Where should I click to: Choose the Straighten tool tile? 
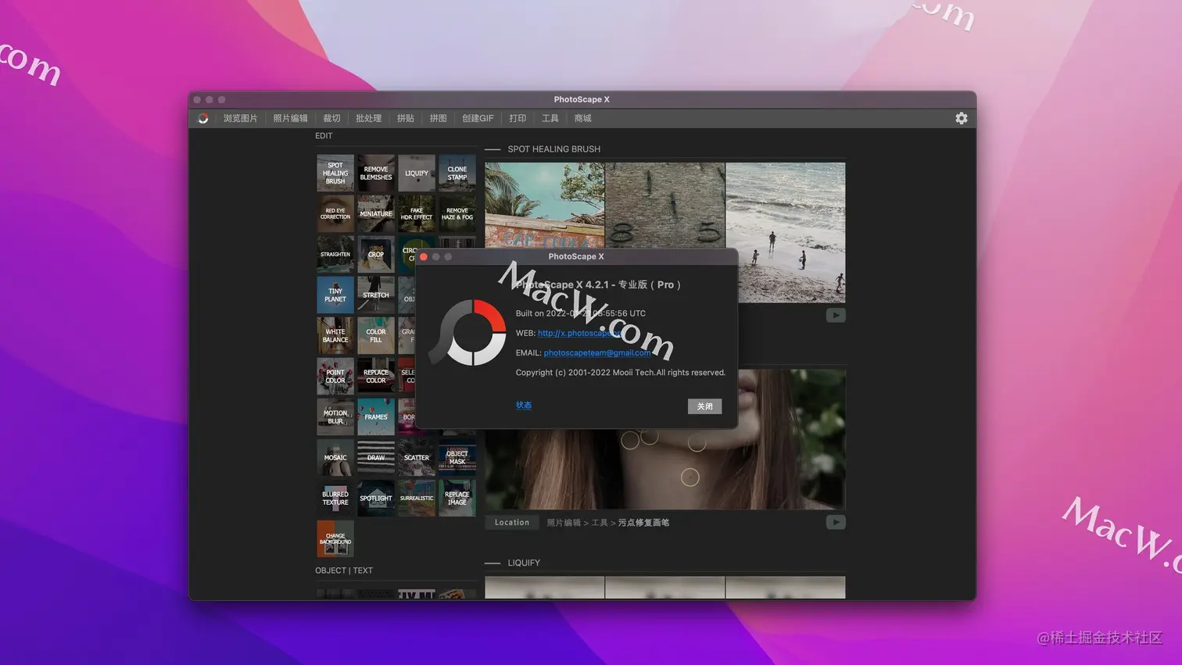(335, 254)
